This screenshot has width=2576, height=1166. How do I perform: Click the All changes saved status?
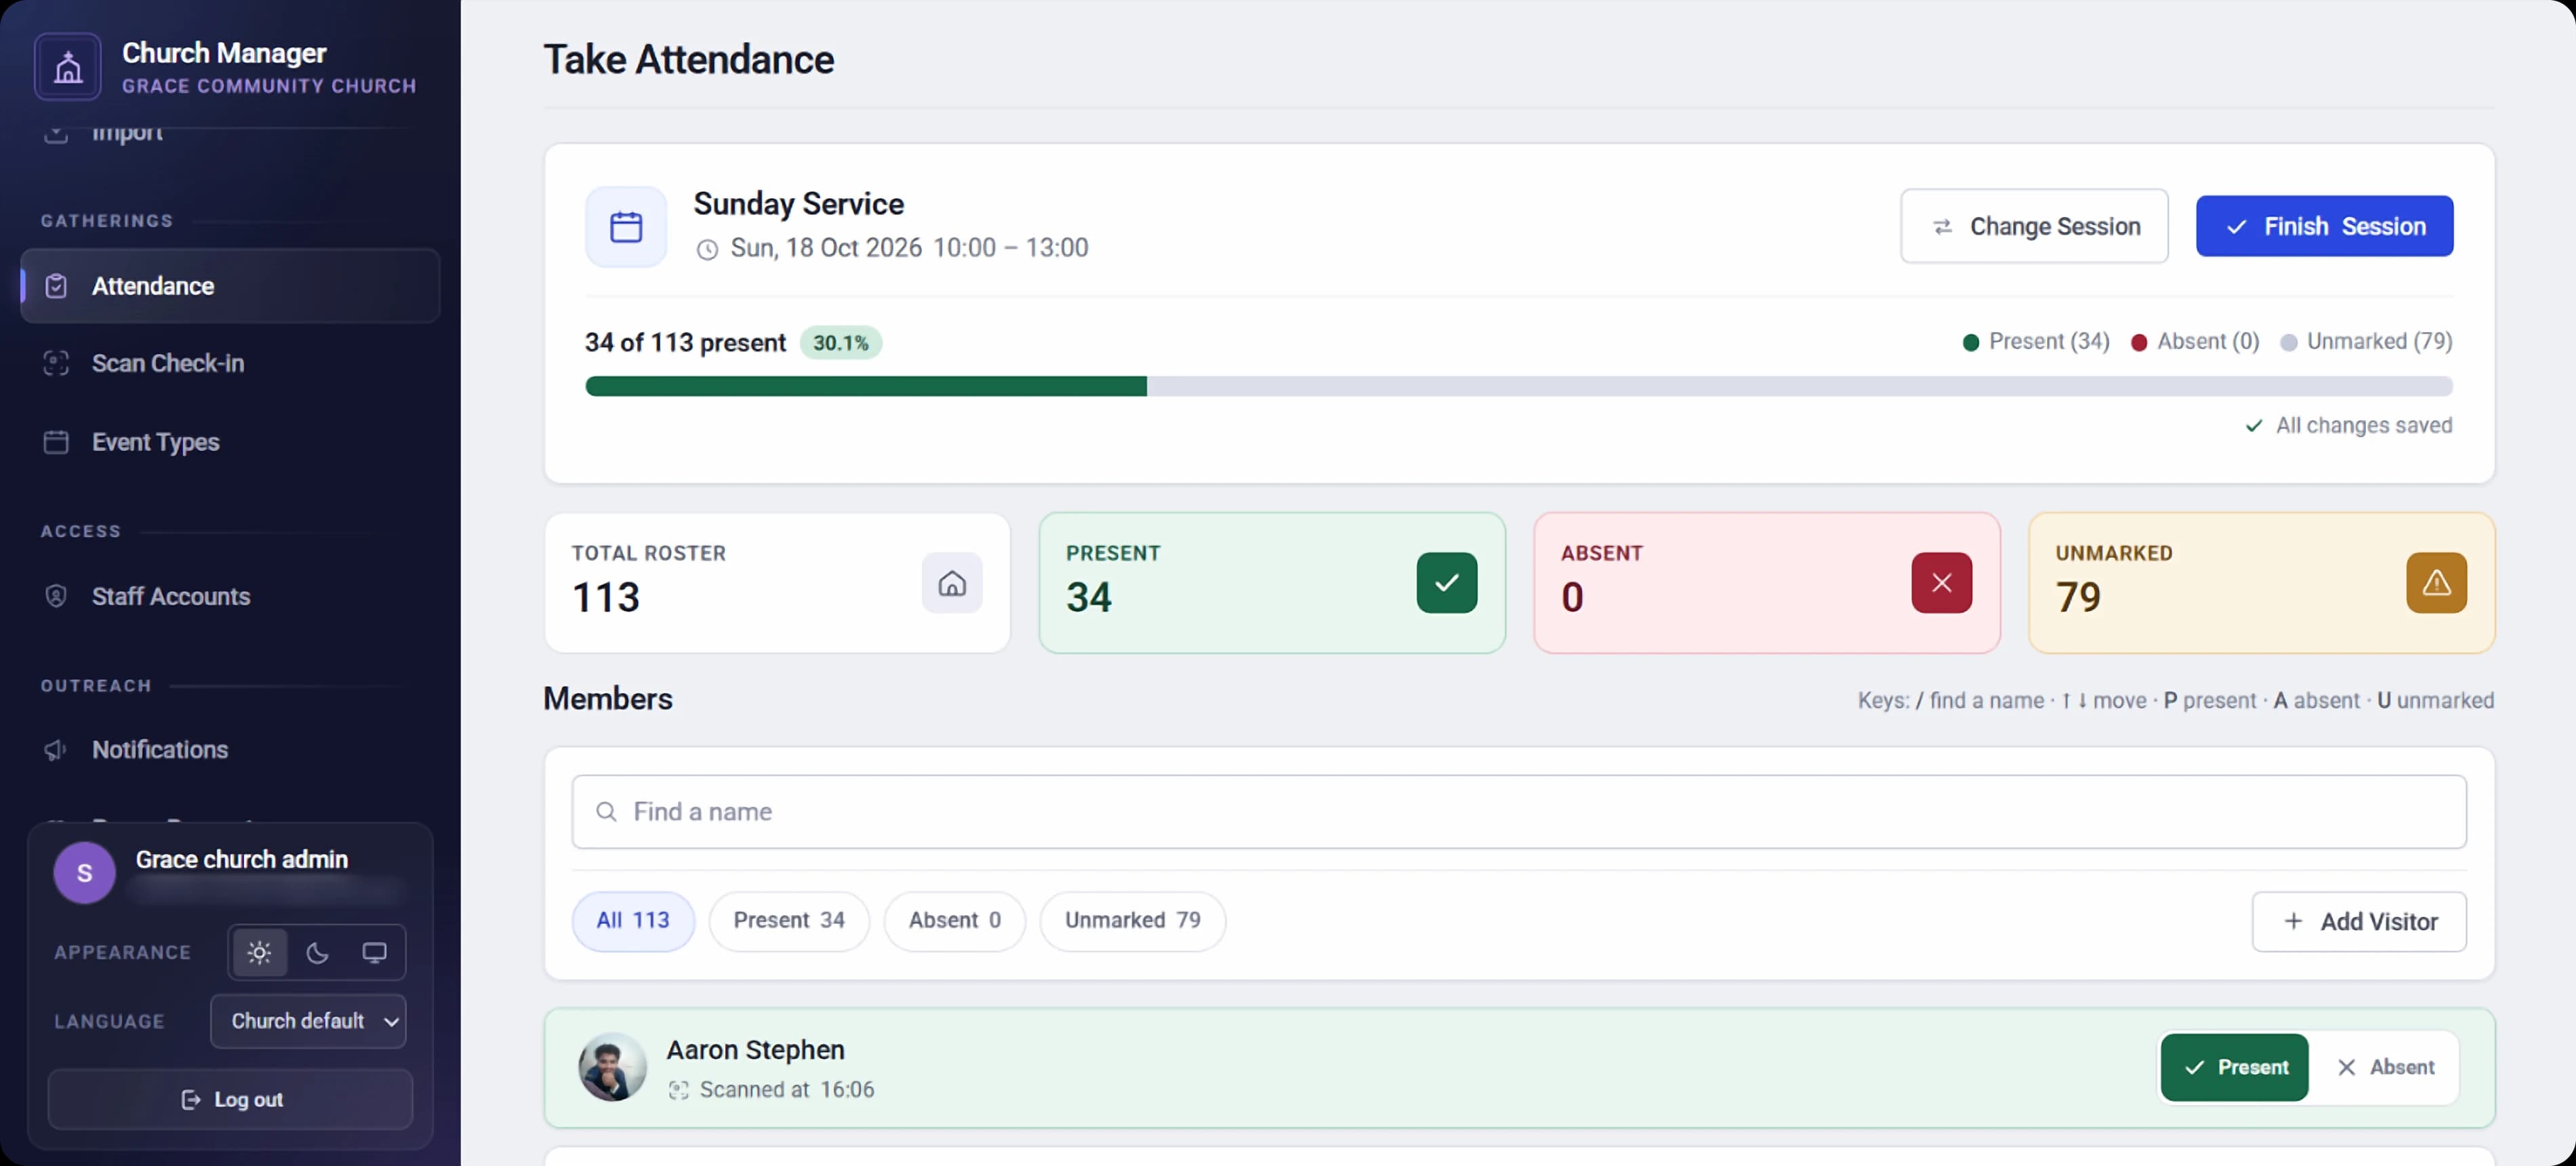click(x=2348, y=425)
